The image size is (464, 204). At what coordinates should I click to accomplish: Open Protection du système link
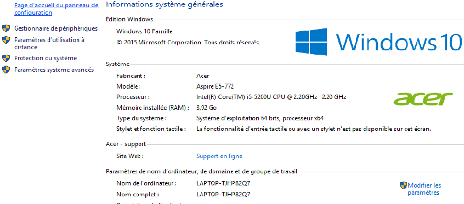coord(46,58)
